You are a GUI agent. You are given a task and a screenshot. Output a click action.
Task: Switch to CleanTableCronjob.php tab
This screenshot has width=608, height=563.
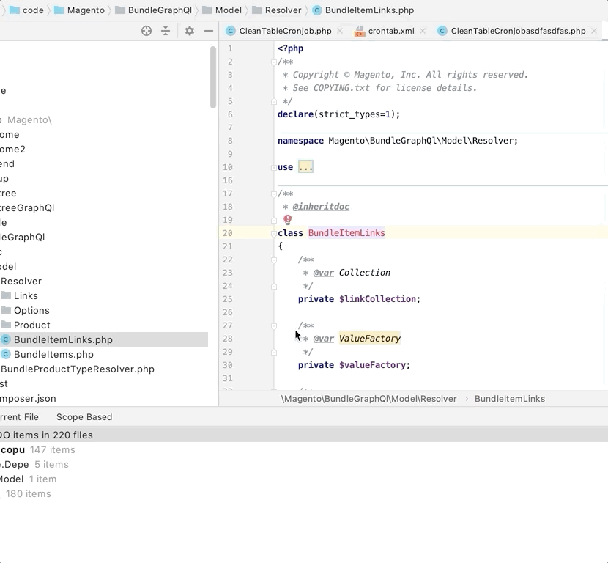point(285,31)
